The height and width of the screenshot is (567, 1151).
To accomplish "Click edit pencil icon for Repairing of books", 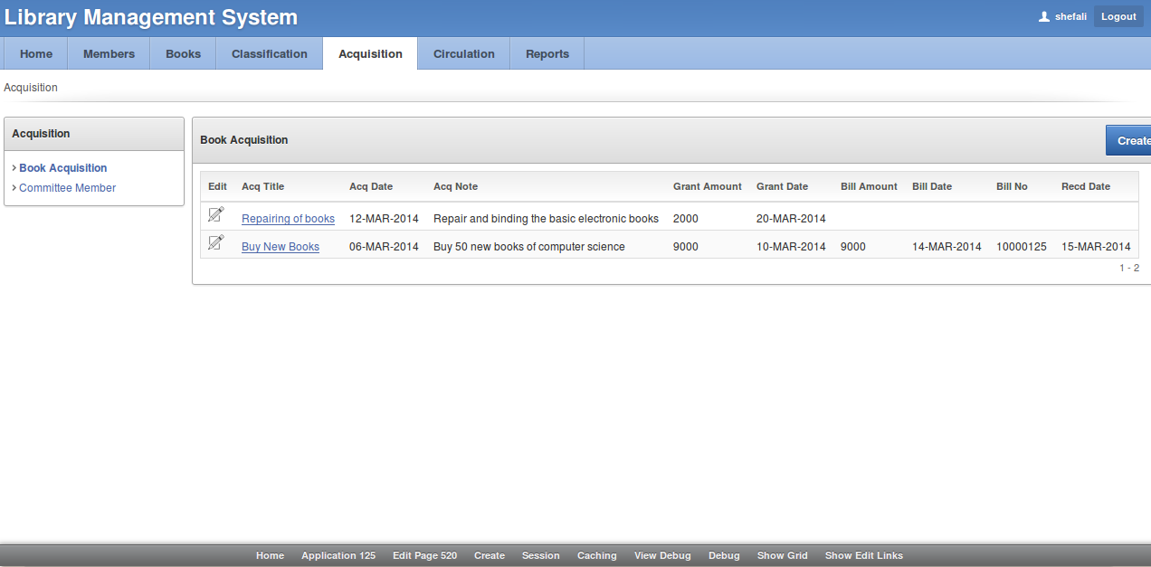I will pyautogui.click(x=215, y=214).
